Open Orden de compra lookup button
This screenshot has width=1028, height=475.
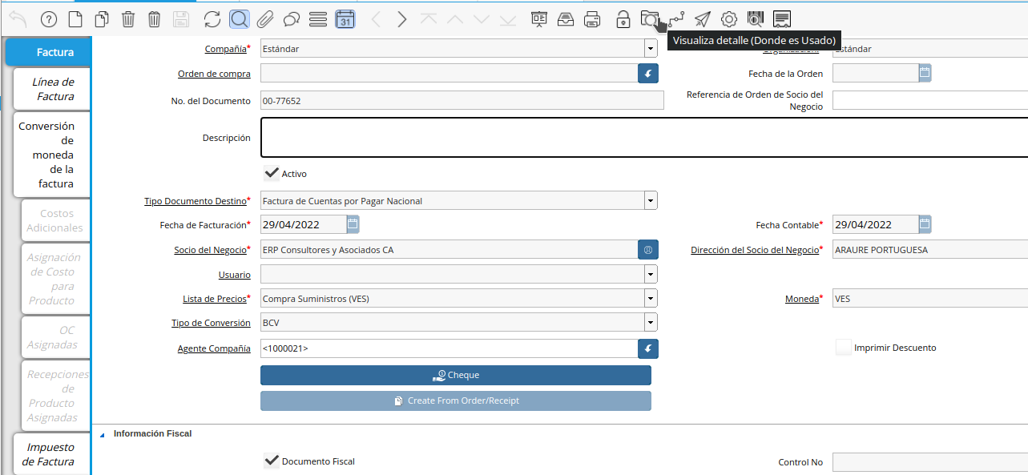[647, 74]
